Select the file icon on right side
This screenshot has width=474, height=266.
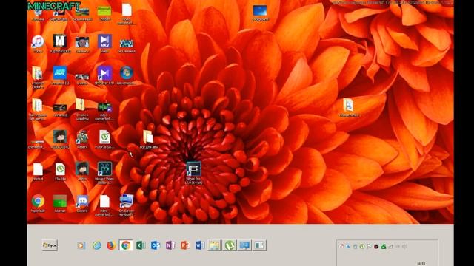click(349, 107)
